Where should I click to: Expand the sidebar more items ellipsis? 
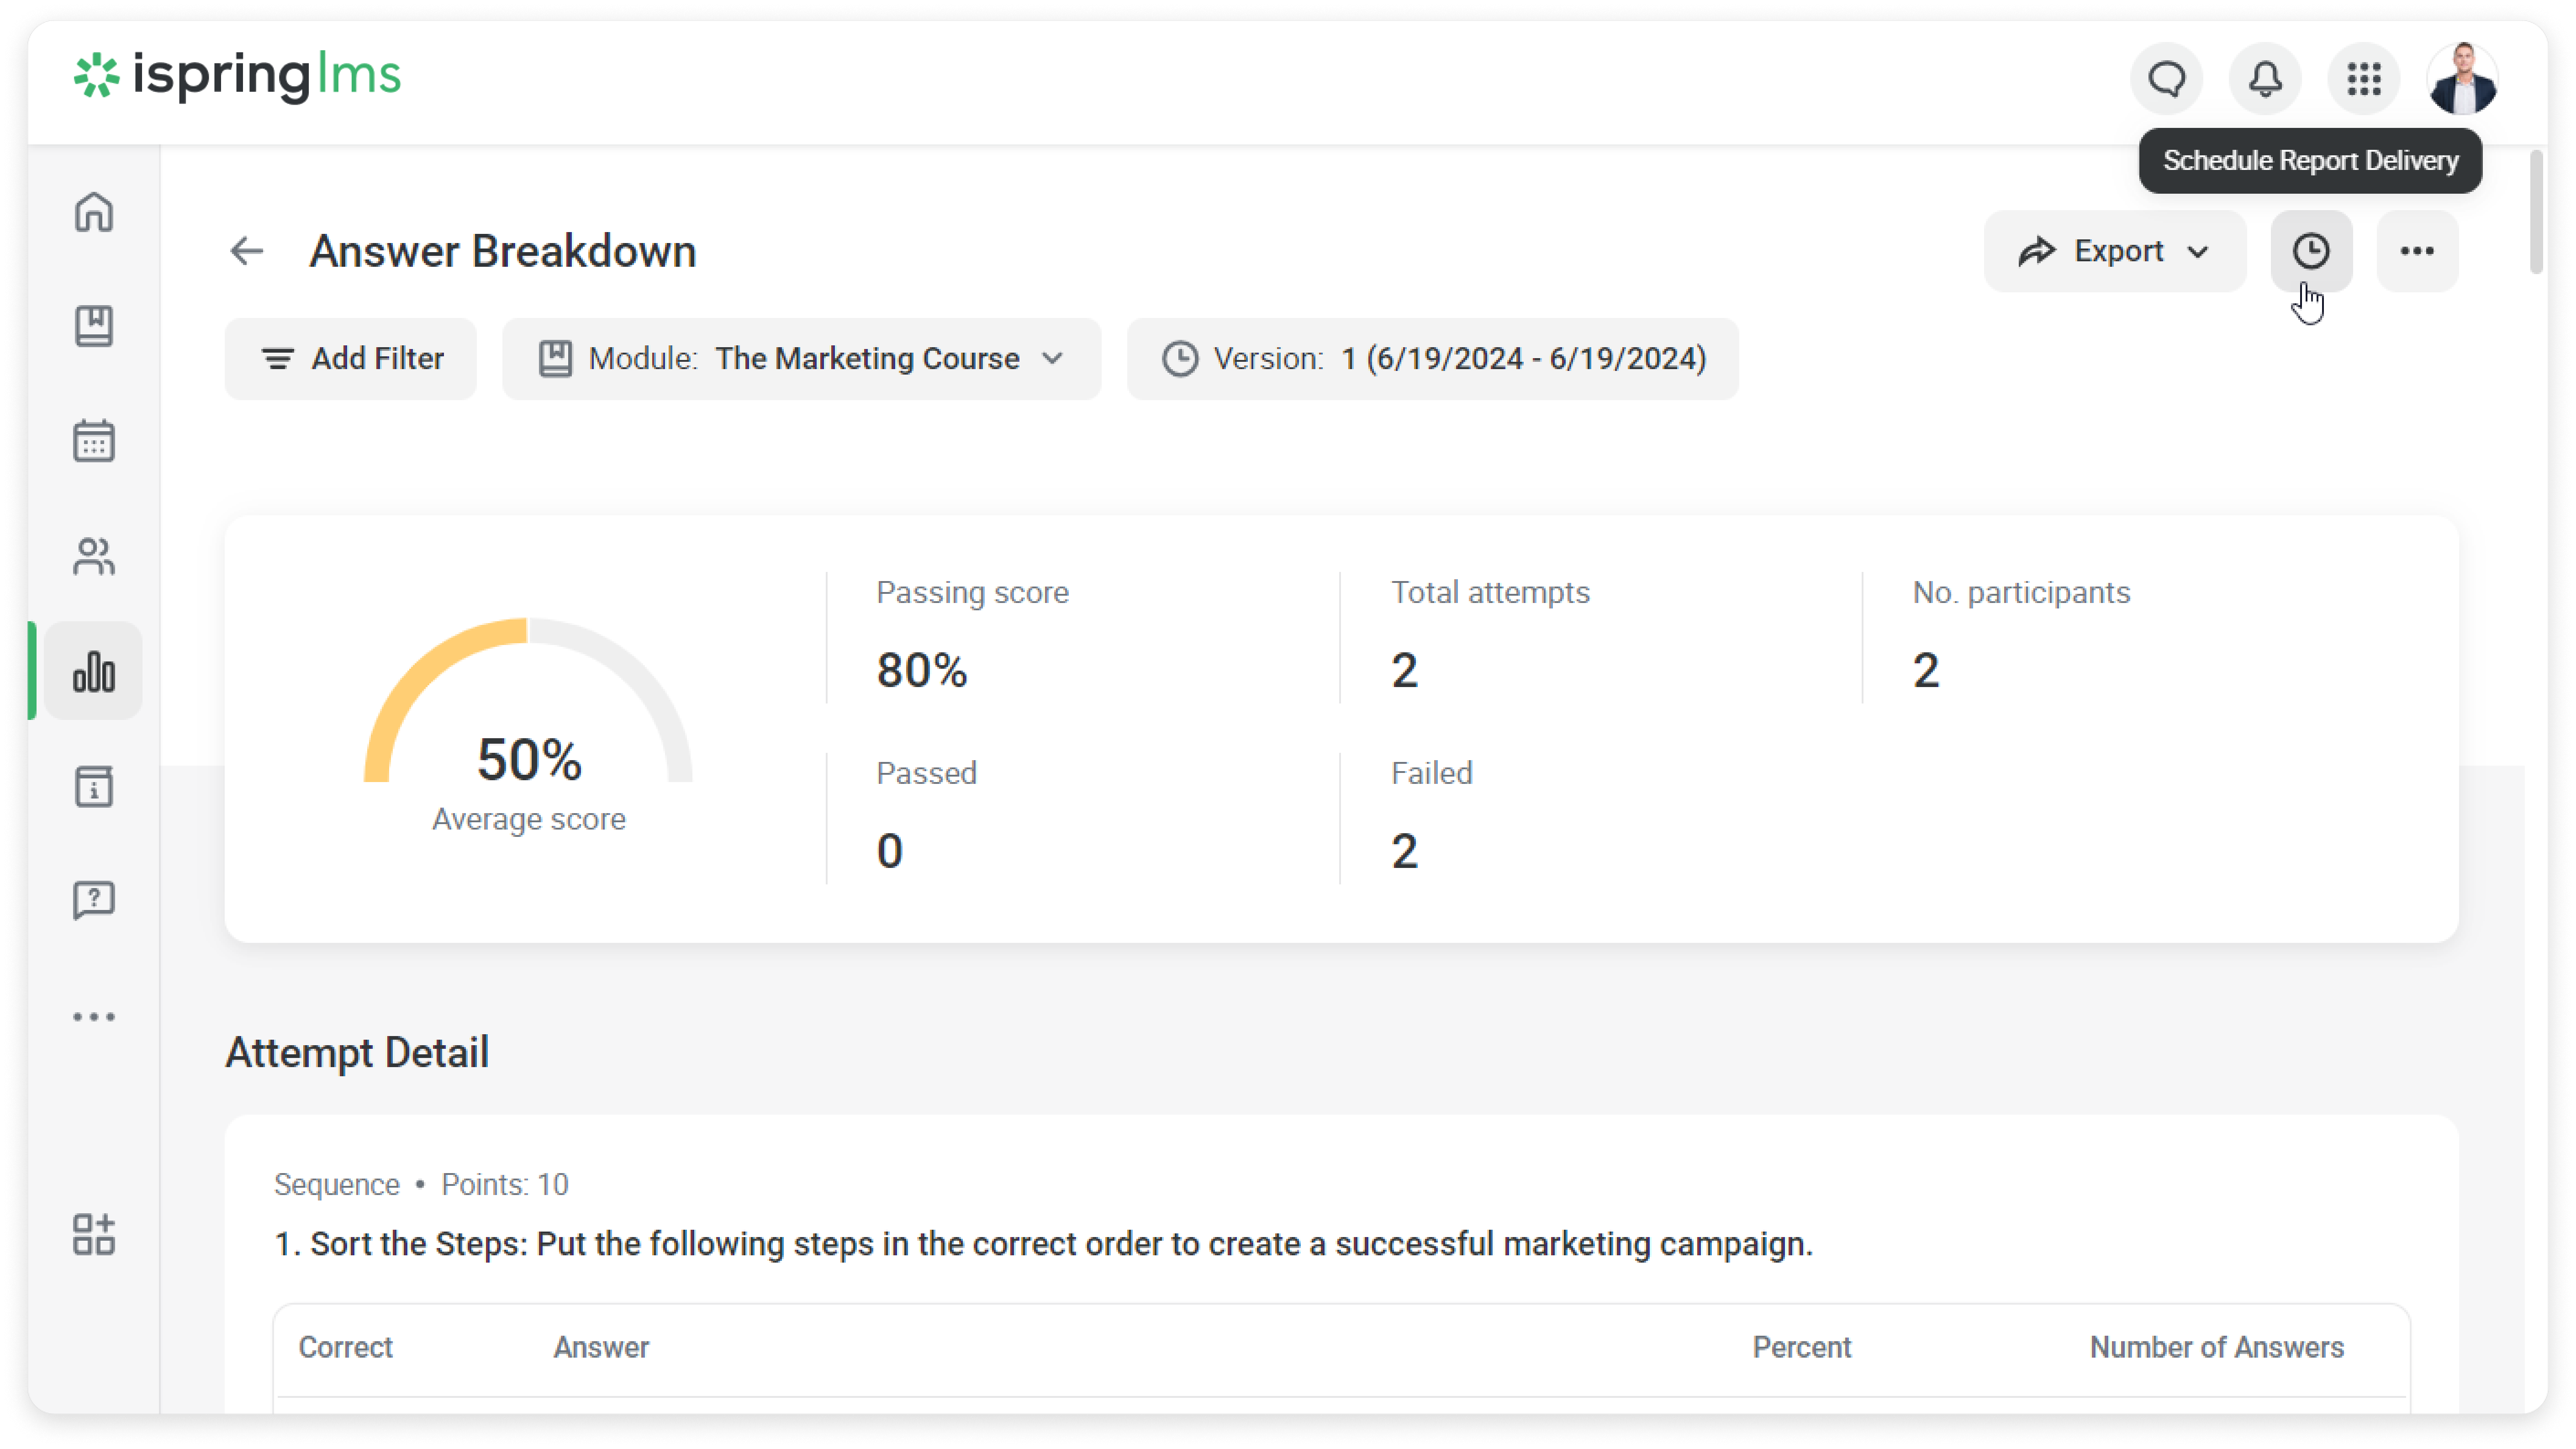(x=94, y=1017)
